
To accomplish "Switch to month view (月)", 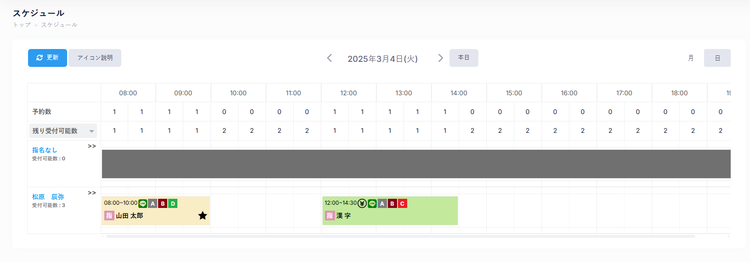I will tap(691, 58).
